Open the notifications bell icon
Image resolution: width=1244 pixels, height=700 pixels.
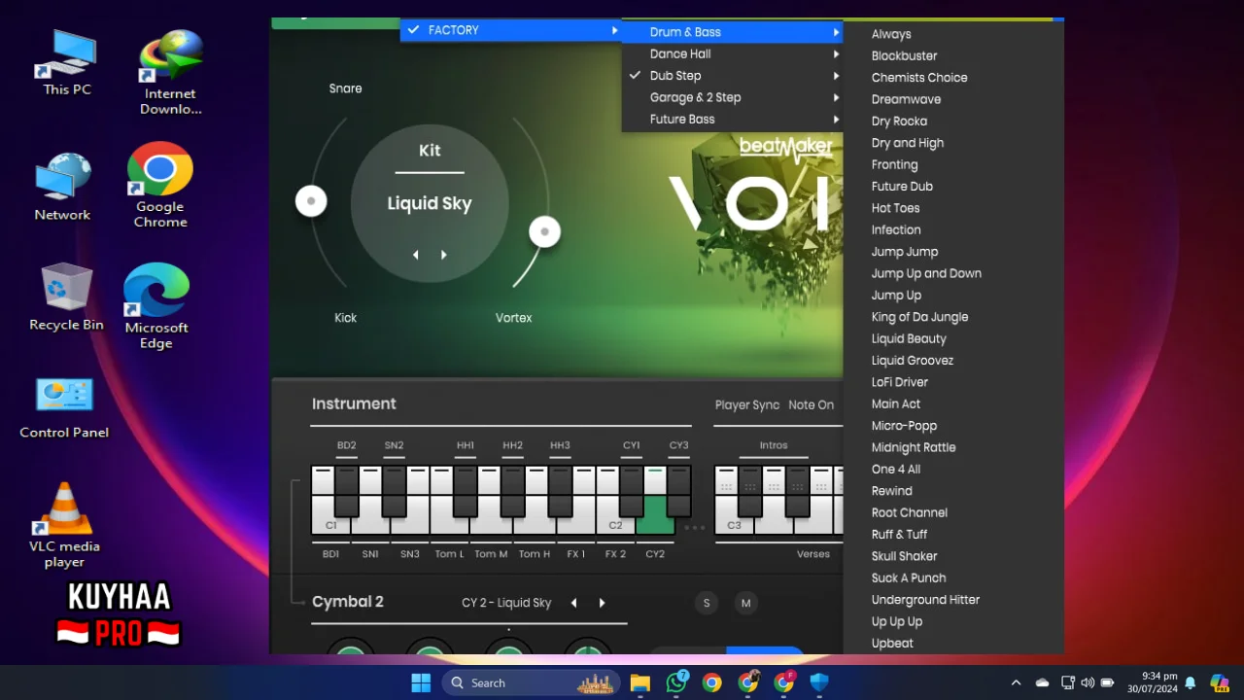(x=1190, y=682)
